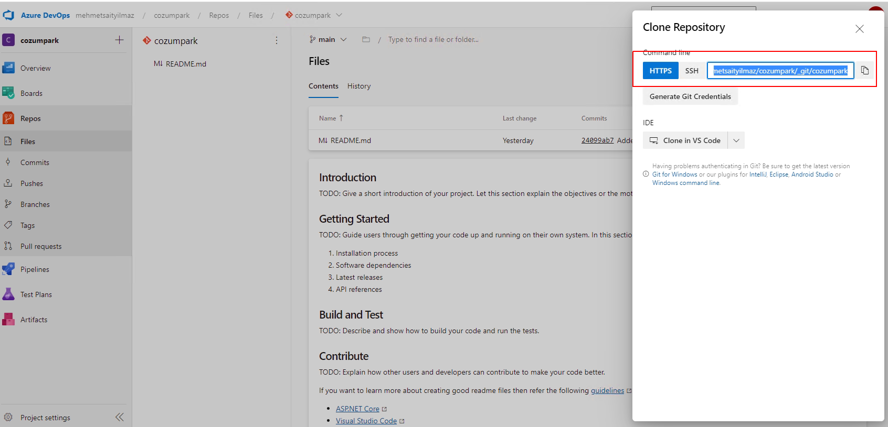Open the Boards hub icon
The width and height of the screenshot is (888, 427).
pyautogui.click(x=8, y=93)
